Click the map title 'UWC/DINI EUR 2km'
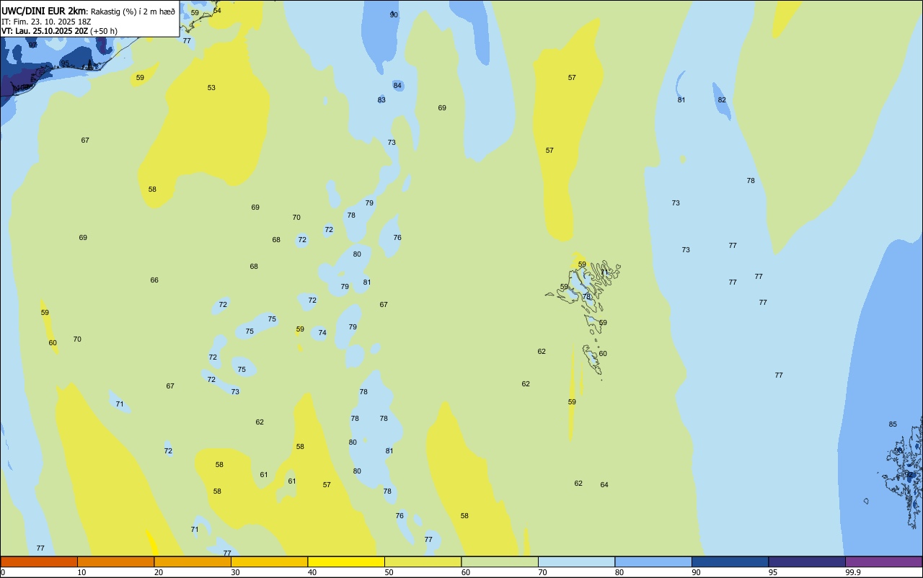Image resolution: width=923 pixels, height=578 pixels. point(44,11)
